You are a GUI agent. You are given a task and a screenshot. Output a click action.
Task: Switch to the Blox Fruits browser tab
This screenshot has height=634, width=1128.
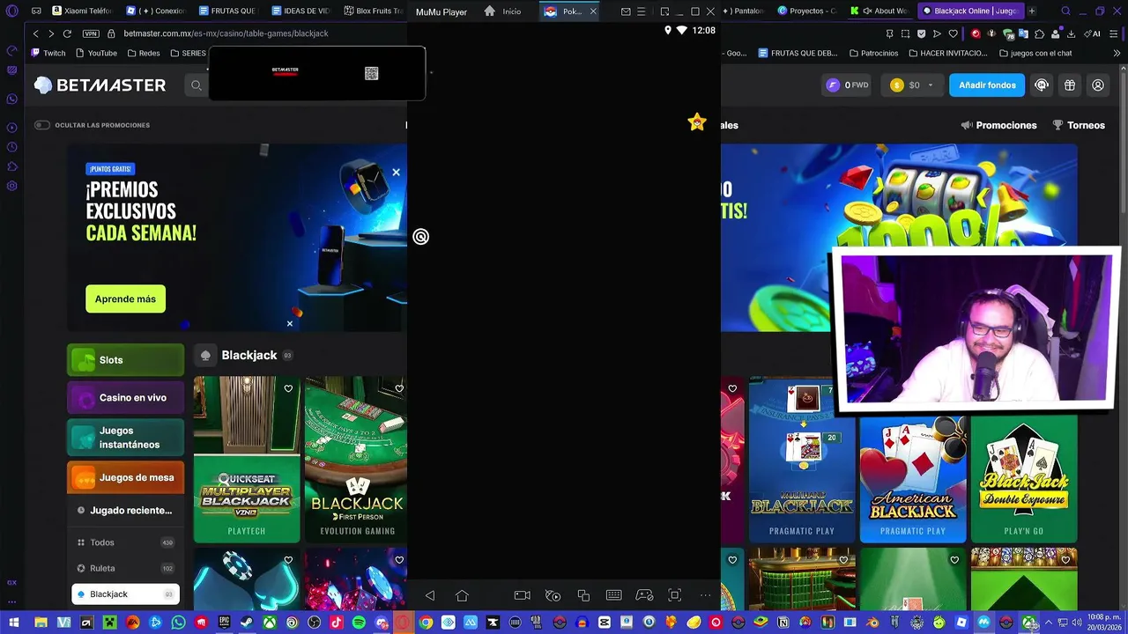click(x=373, y=11)
